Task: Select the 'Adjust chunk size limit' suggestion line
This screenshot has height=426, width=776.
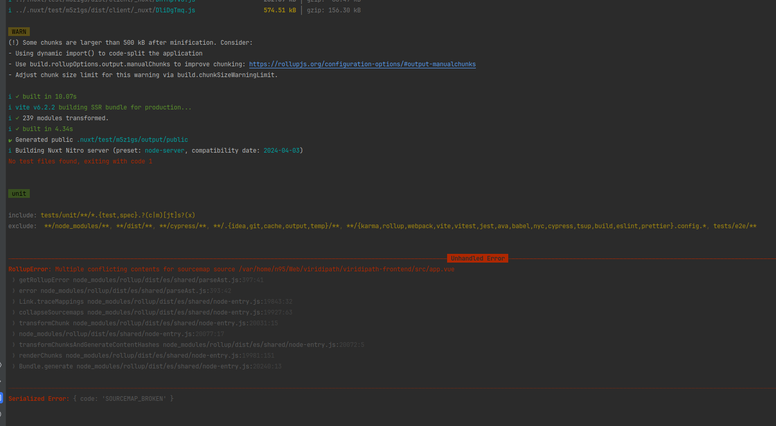Action: [143, 75]
